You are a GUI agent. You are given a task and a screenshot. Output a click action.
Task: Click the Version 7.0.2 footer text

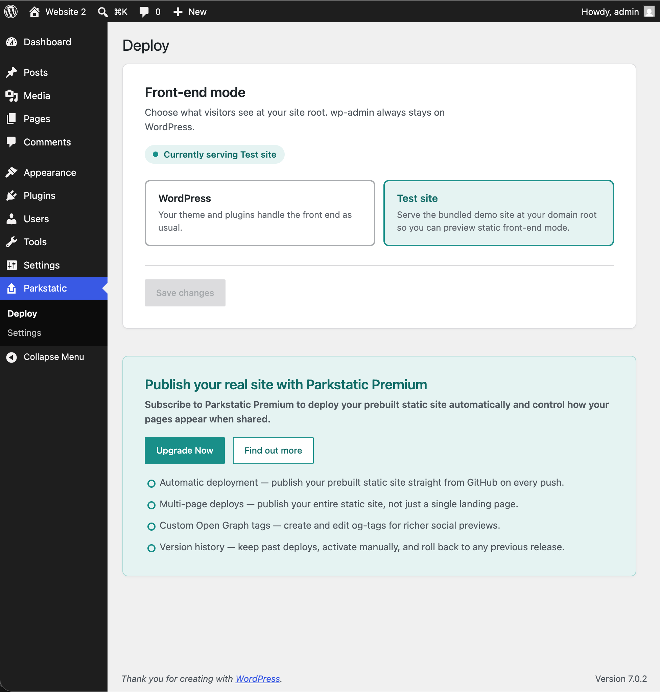pos(620,678)
